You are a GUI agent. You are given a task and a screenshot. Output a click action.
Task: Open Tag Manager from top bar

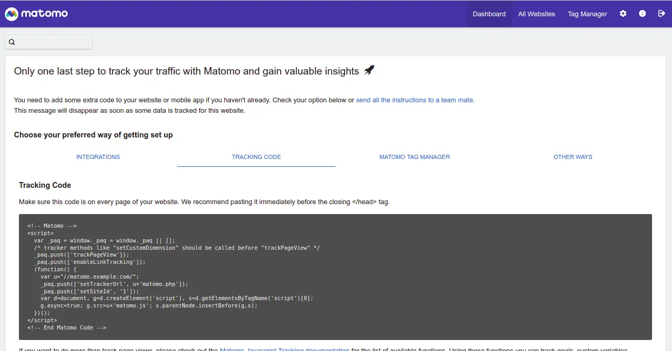587,14
